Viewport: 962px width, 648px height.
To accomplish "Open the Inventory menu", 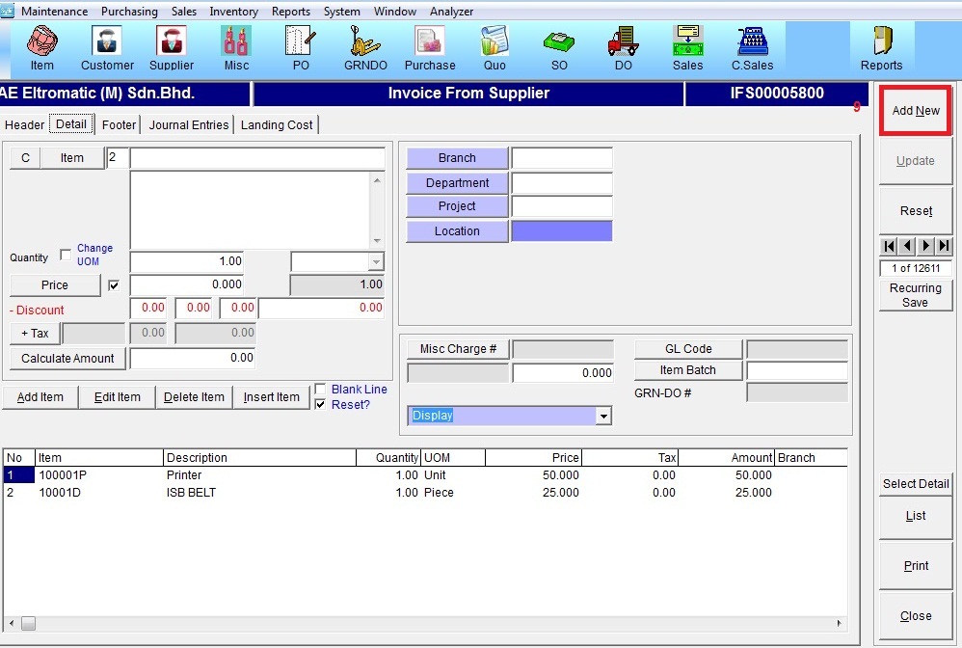I will [233, 12].
